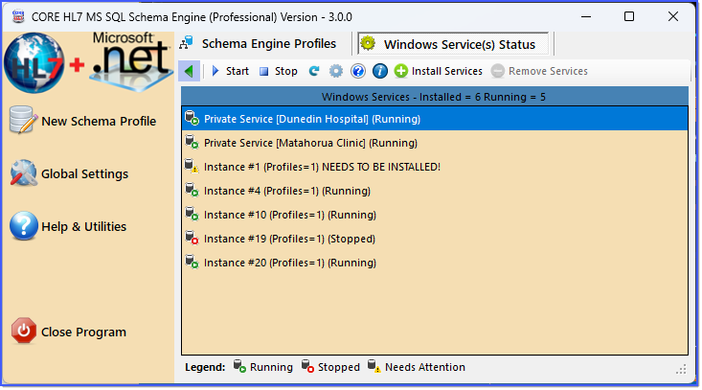702x390 pixels.
Task: Click the status icon beside Instance #20
Action: tap(192, 262)
